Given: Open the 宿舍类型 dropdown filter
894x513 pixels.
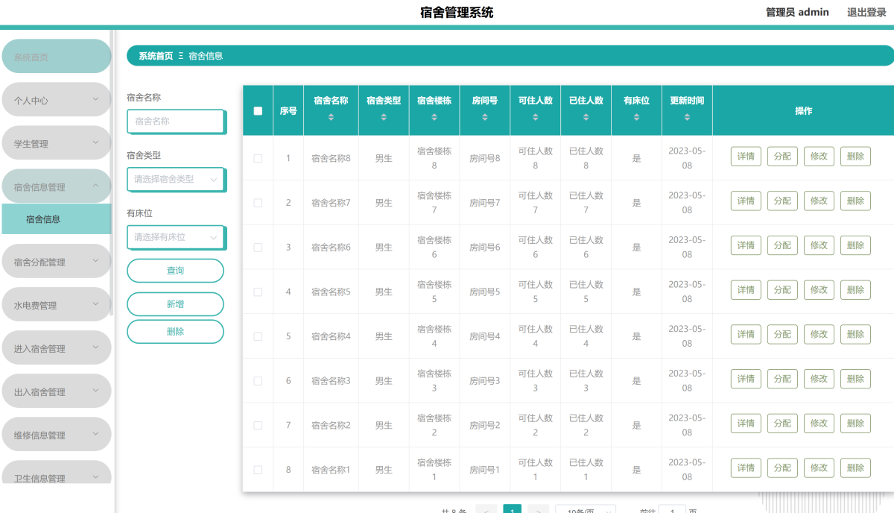Looking at the screenshot, I should pos(176,179).
